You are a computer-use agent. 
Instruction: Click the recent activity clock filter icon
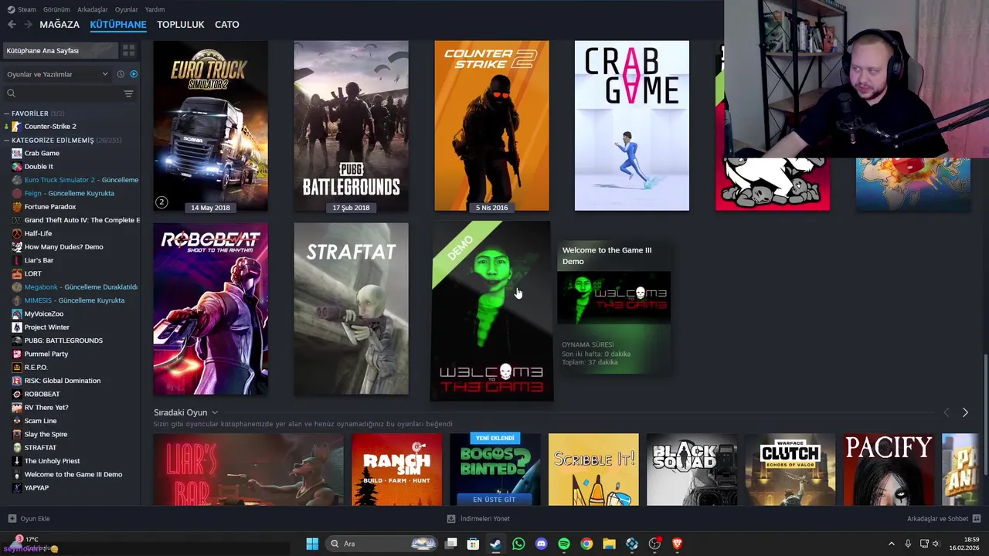121,74
